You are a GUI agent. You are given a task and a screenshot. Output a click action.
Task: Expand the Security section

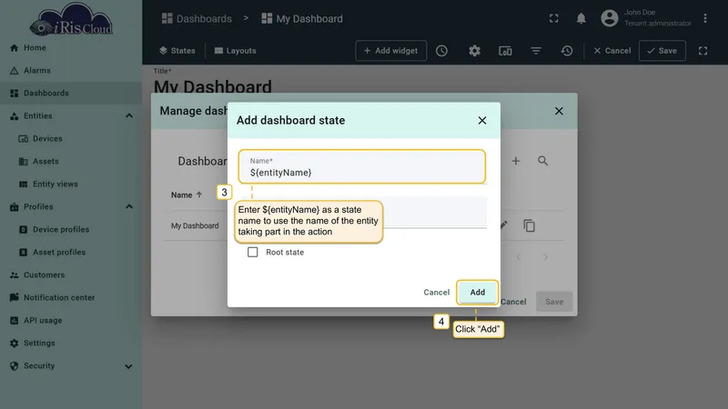[x=128, y=366]
